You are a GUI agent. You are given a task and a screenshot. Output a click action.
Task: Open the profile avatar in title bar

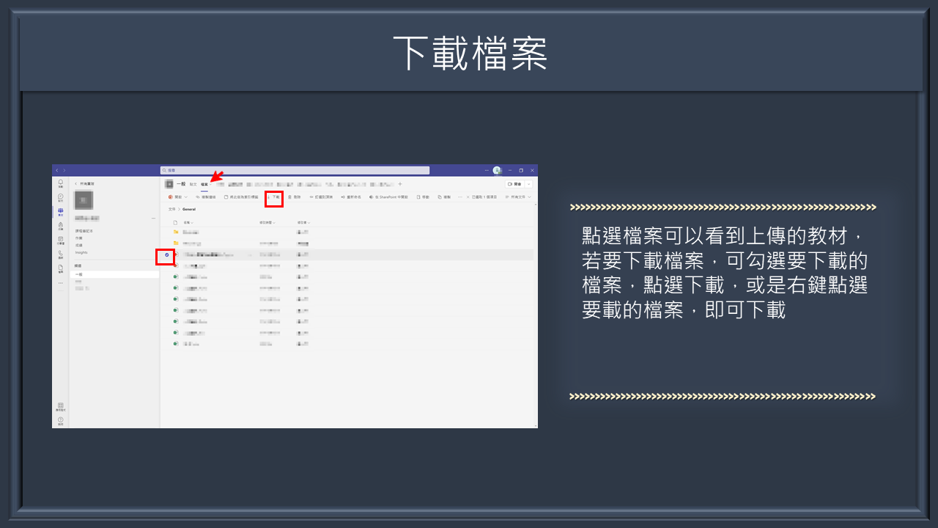click(497, 170)
